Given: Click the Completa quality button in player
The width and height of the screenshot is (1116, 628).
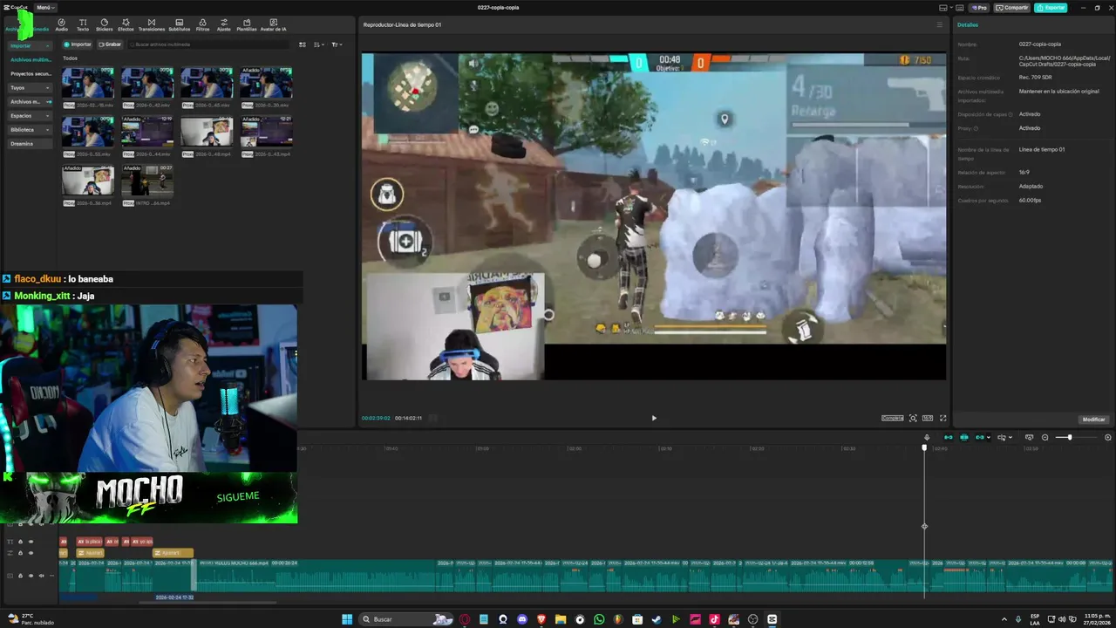Looking at the screenshot, I should tap(893, 418).
